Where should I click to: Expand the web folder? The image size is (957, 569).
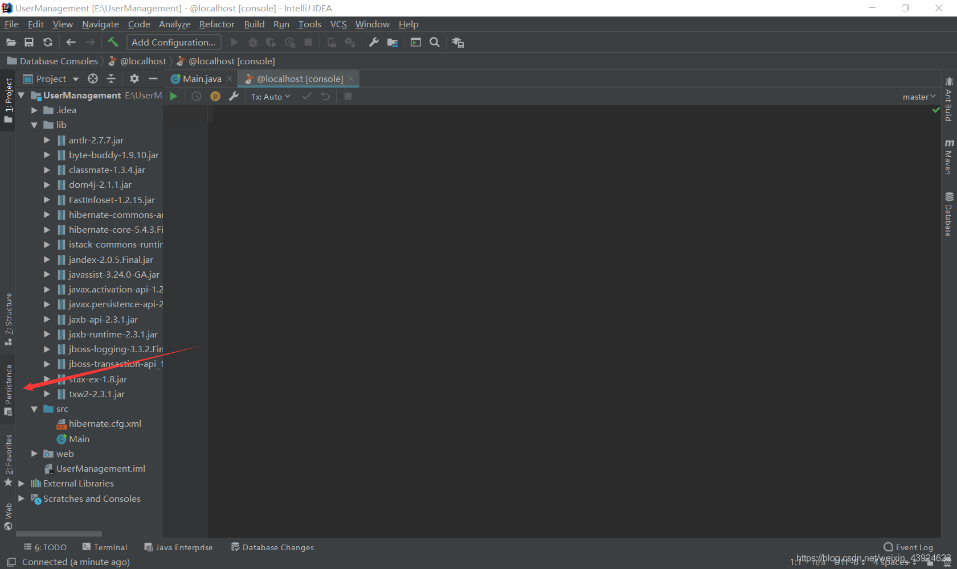tap(34, 453)
